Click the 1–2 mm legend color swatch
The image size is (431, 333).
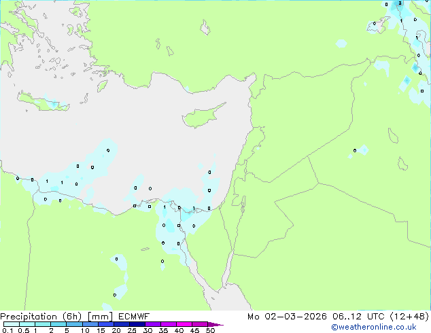coord(43,324)
